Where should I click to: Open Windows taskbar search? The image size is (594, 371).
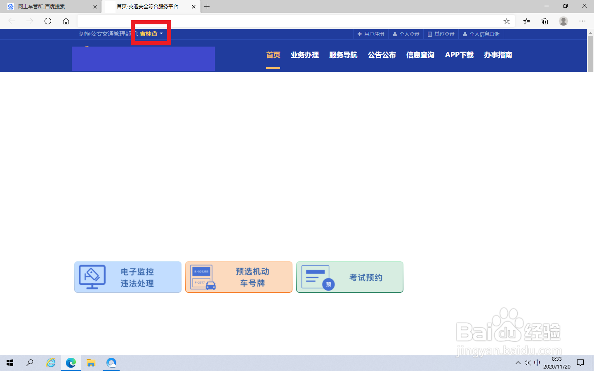(x=30, y=363)
